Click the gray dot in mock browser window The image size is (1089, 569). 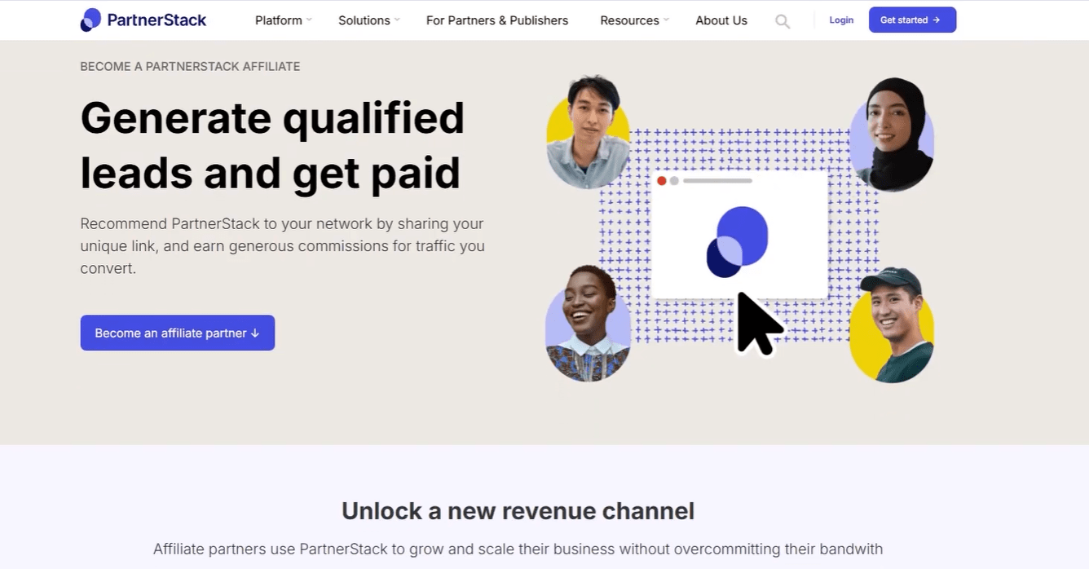674,181
